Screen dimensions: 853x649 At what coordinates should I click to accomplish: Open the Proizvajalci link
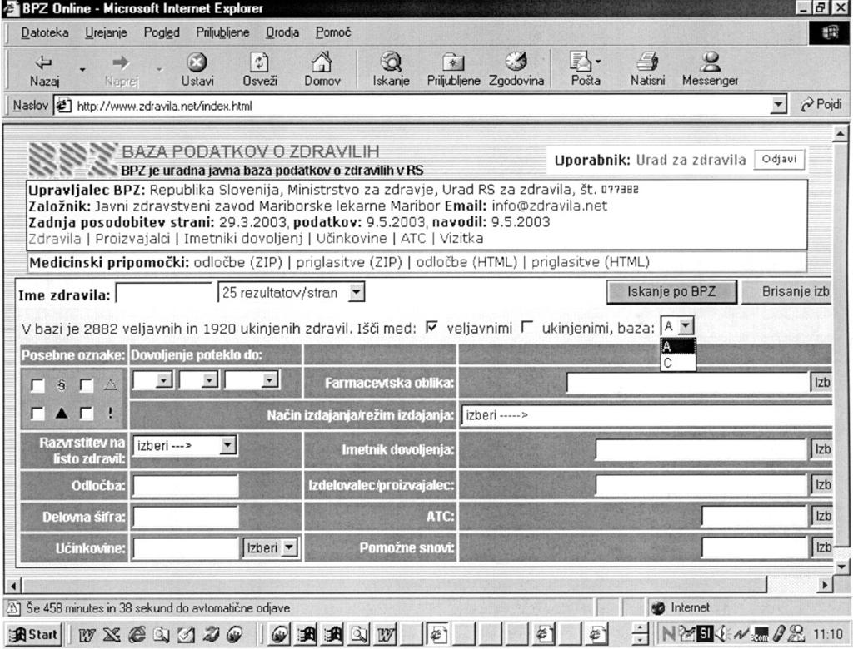pos(132,239)
